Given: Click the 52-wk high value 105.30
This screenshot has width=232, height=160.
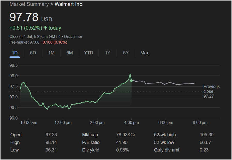Looking at the screenshot, I should [x=206, y=135].
